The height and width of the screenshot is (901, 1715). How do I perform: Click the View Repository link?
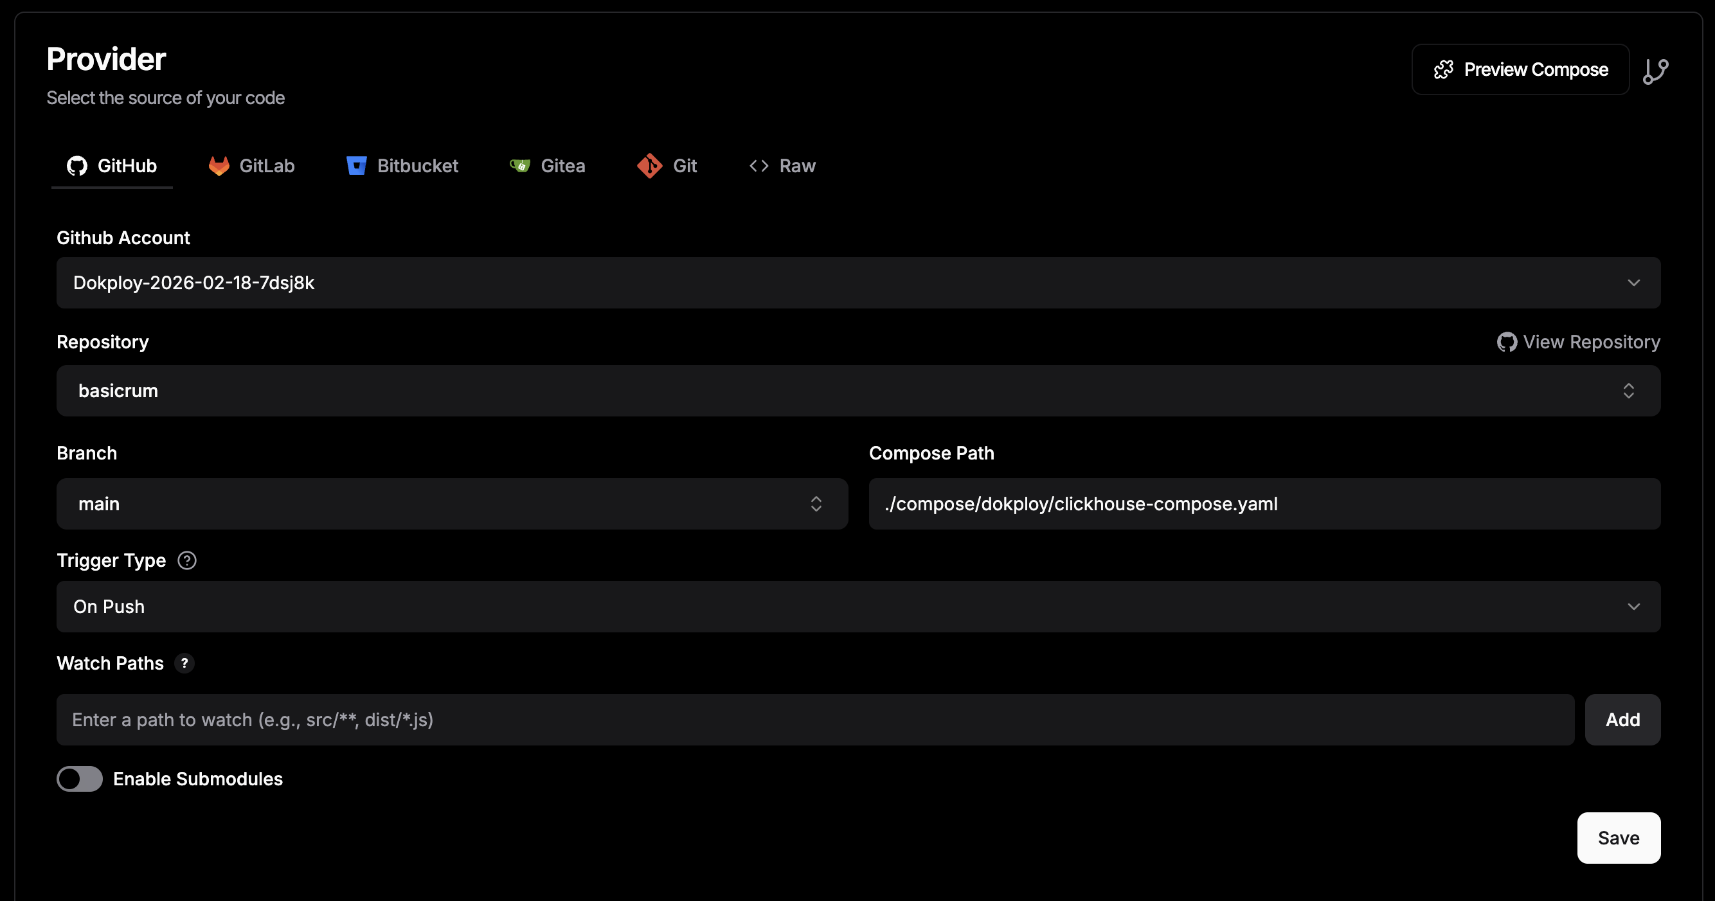1579,342
